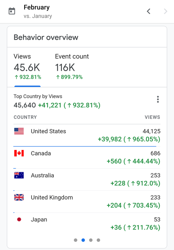174x250 pixels.
Task: Select the third page indicator dot
Action: pyautogui.click(x=91, y=240)
